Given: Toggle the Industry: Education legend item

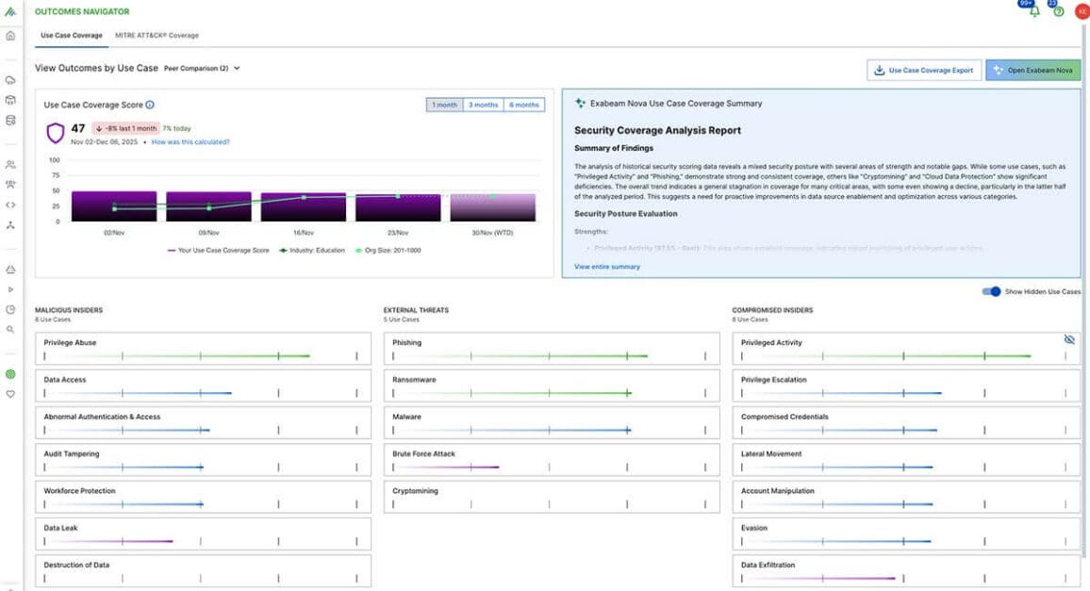Looking at the screenshot, I should click(x=312, y=251).
